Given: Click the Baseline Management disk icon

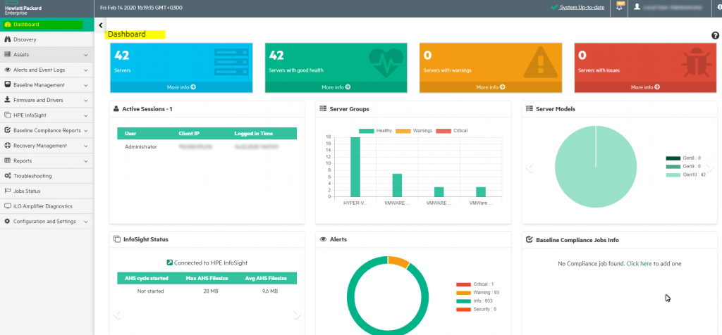Looking at the screenshot, I should pyautogui.click(x=7, y=85).
